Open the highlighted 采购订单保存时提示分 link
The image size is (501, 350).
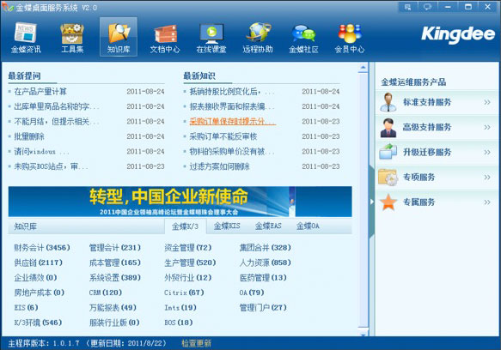click(233, 121)
